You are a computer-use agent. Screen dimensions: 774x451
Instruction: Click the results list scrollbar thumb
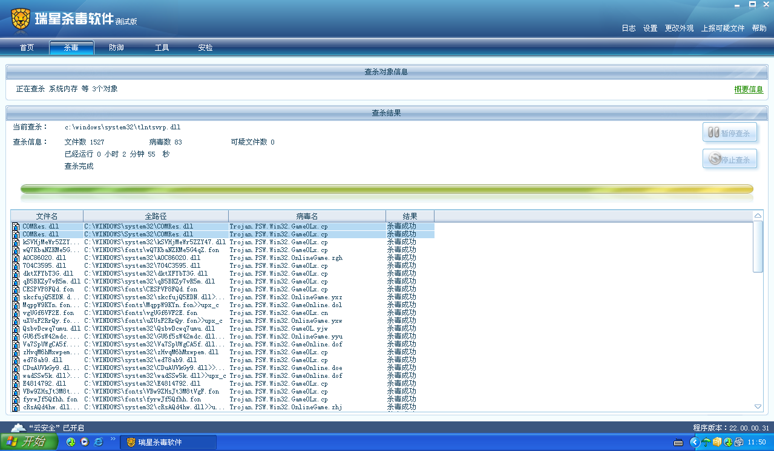tap(758, 247)
